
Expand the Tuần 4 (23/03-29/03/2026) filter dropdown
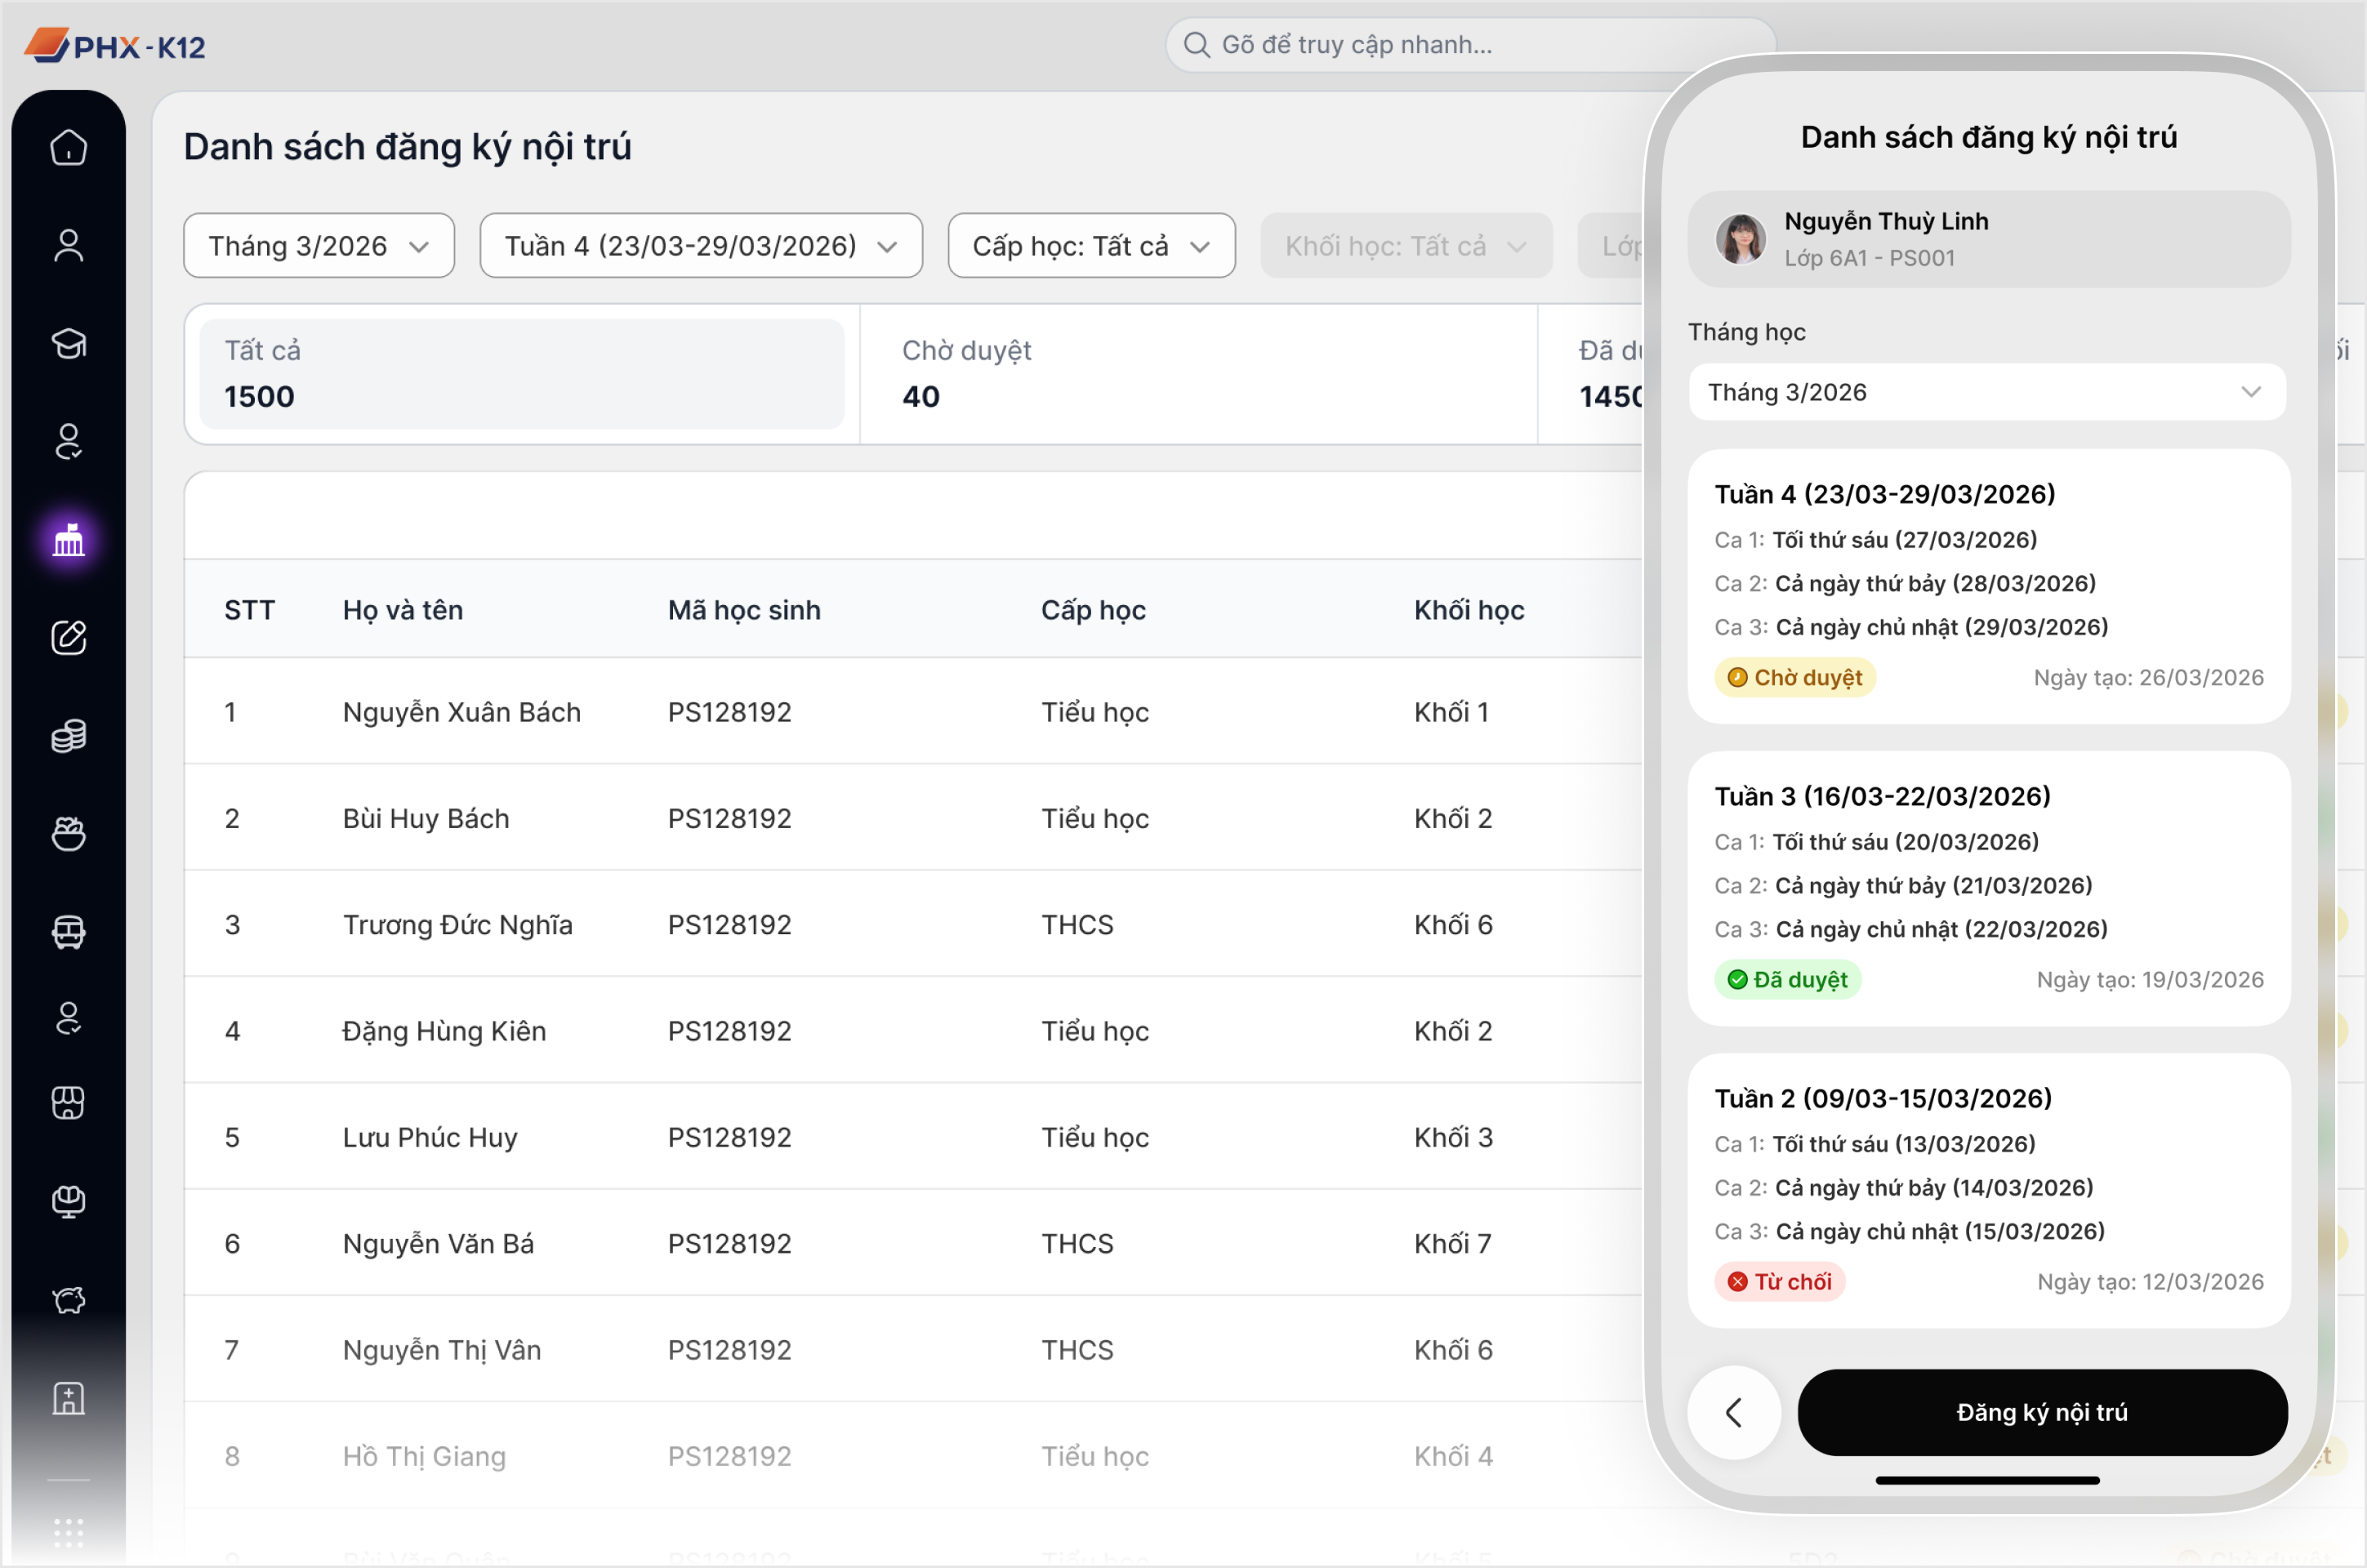pos(701,246)
